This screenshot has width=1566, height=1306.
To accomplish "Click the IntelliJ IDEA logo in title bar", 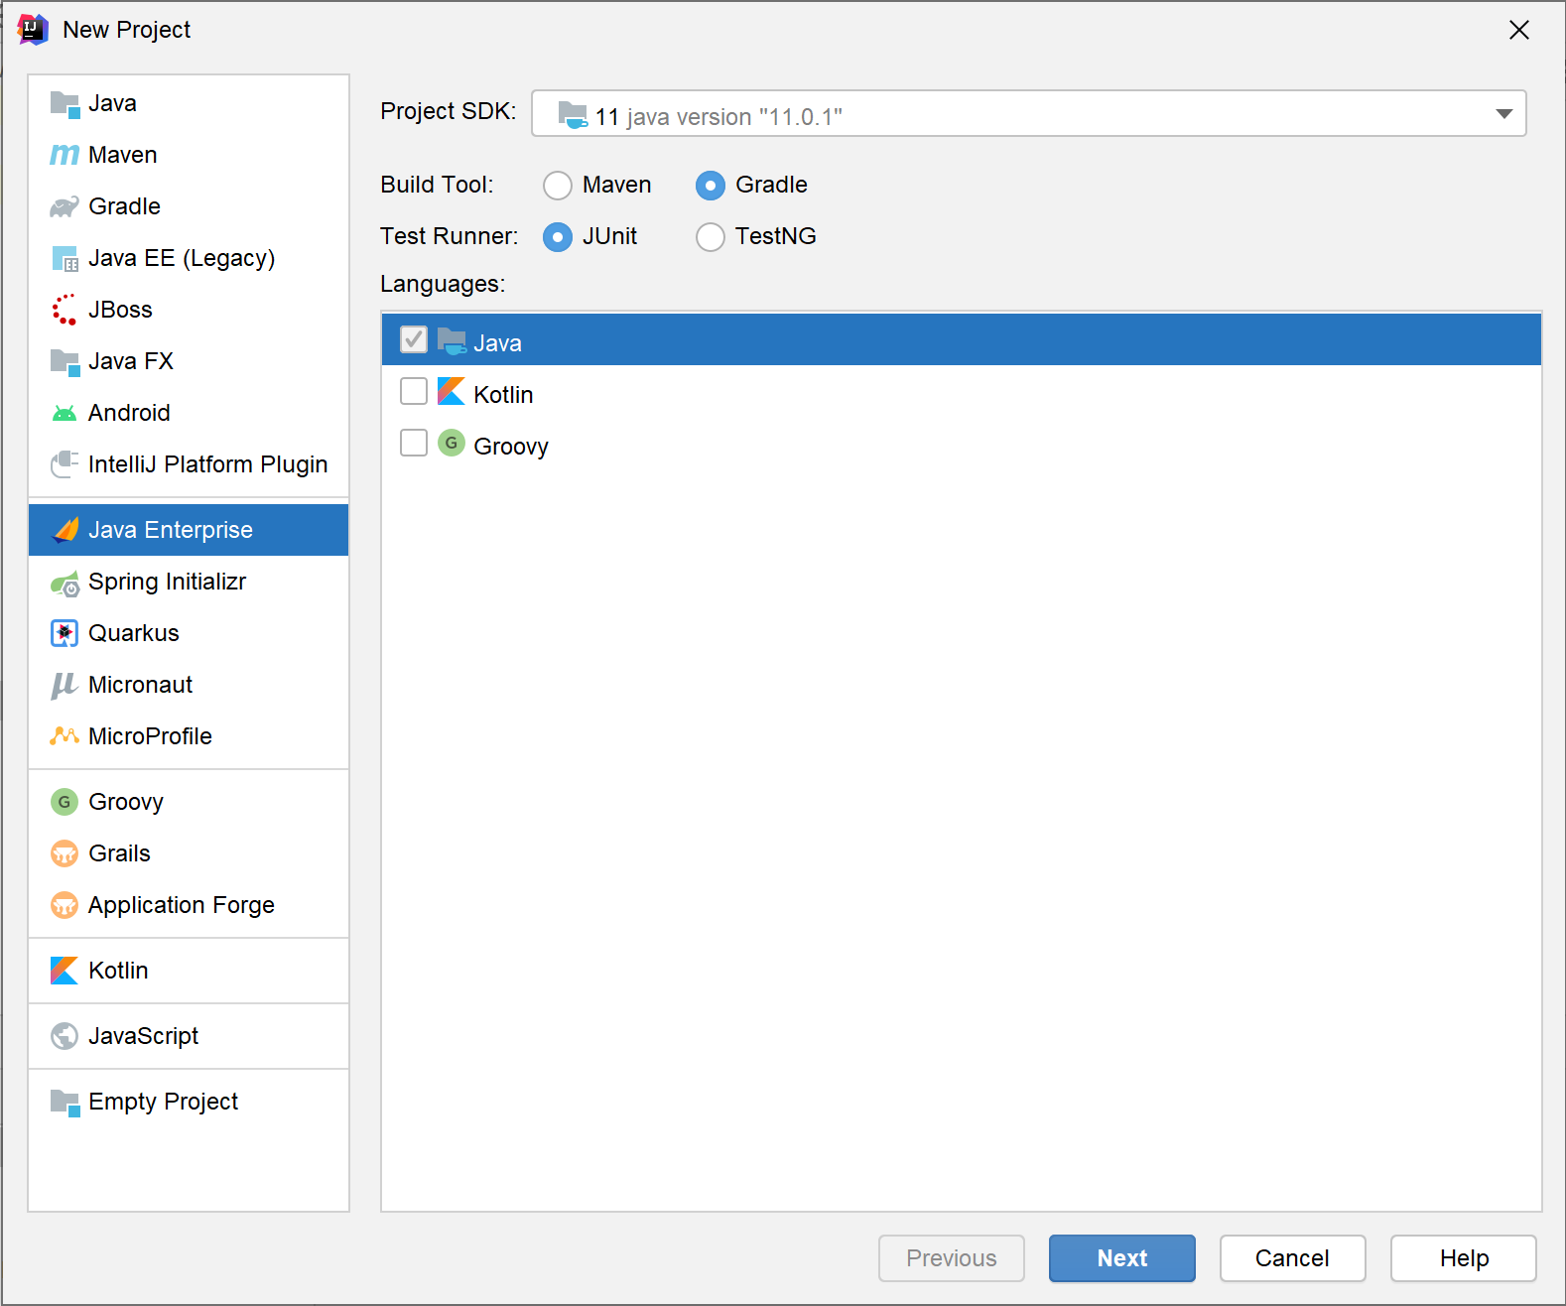I will click(x=33, y=30).
